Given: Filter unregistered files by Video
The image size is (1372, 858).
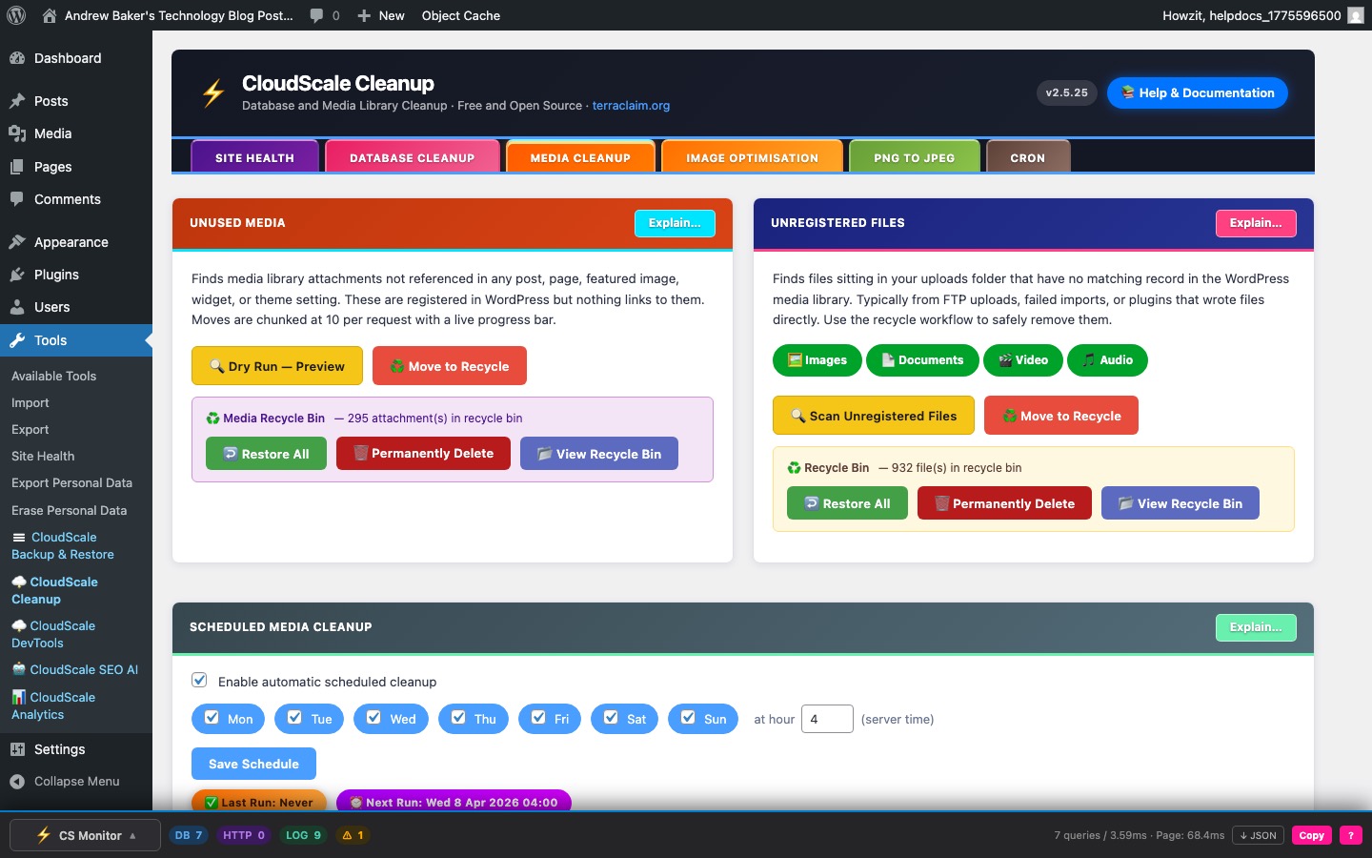Looking at the screenshot, I should [1022, 360].
